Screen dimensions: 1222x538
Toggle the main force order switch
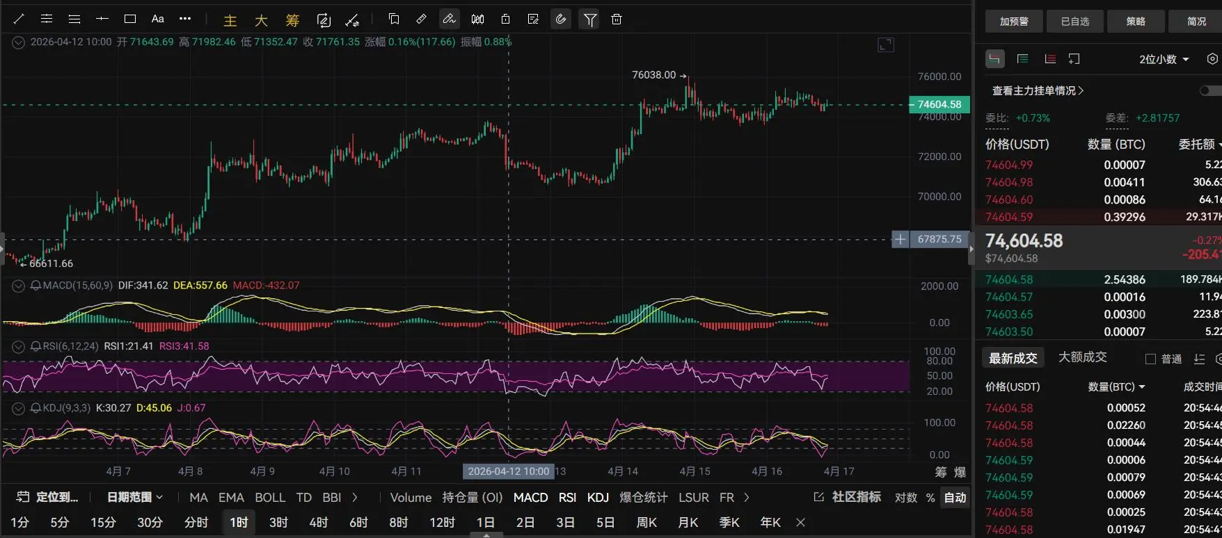(1209, 91)
